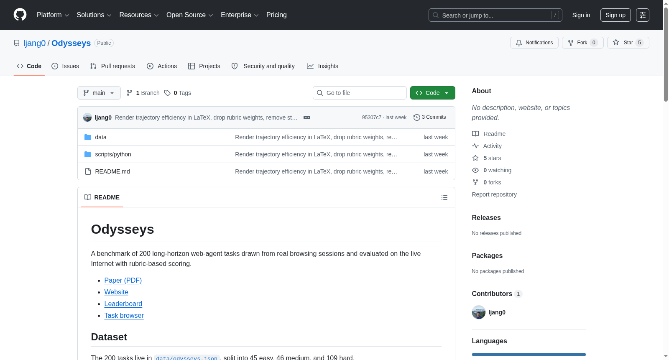Image resolution: width=669 pixels, height=360 pixels.
Task: Click the search magnifier icon in header
Action: [x=436, y=15]
